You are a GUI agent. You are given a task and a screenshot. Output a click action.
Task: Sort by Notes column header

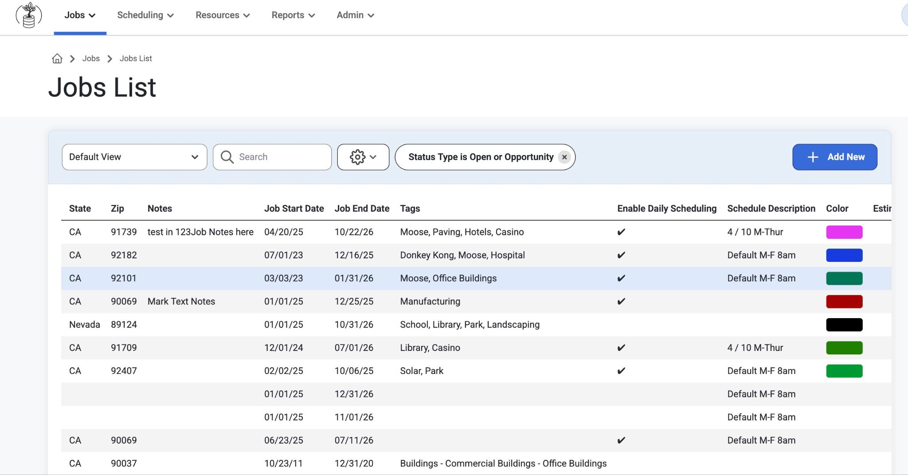tap(160, 209)
